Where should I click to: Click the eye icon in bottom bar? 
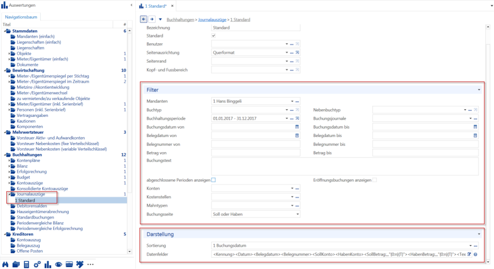59,264
